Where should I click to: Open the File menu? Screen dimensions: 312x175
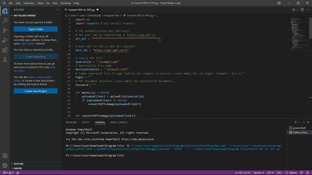pos(11,3)
